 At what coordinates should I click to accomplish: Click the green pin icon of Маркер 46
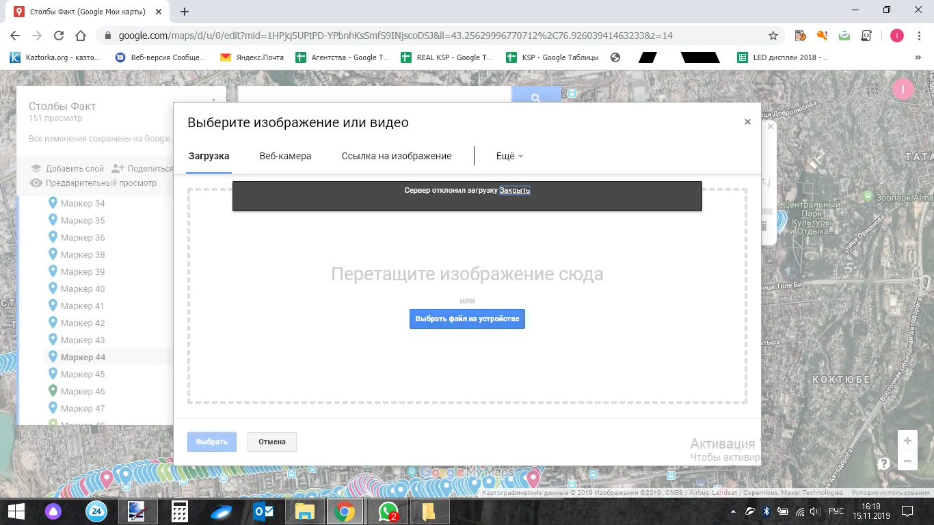(53, 391)
